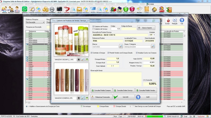Click the red A Pagar dollar icon
The height and width of the screenshot is (118, 211).
(132, 9)
